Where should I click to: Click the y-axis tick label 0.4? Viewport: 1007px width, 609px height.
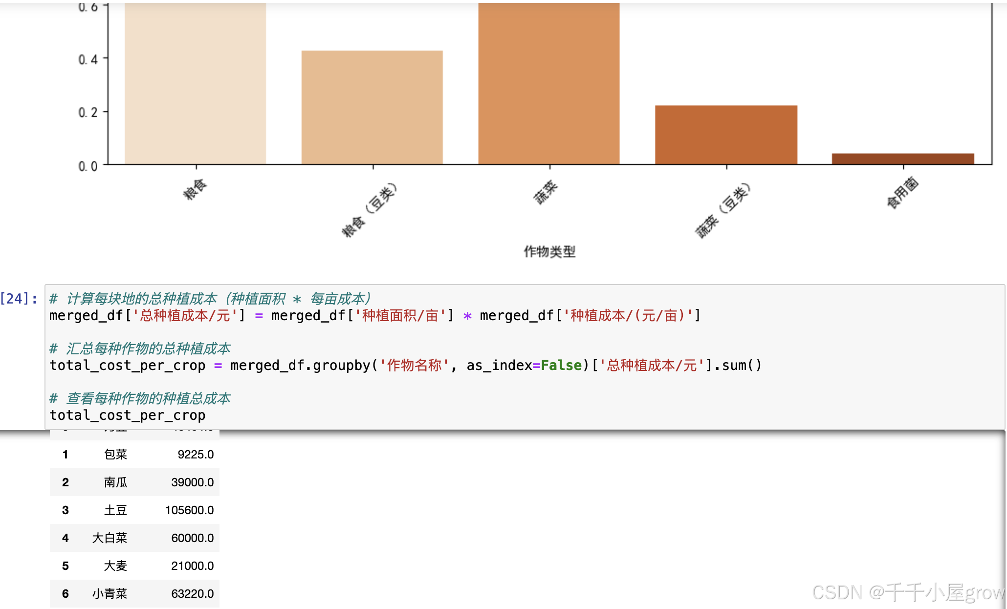coord(88,60)
